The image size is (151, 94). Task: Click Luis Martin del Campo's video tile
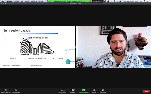pyautogui.click(x=114, y=47)
